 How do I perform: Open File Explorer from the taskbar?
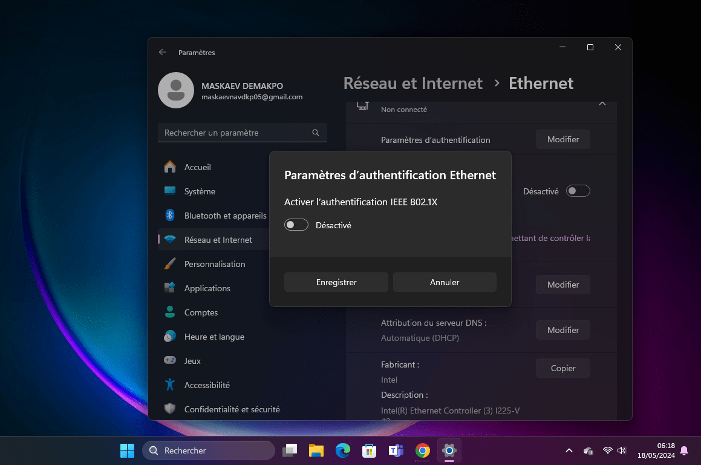tap(316, 450)
